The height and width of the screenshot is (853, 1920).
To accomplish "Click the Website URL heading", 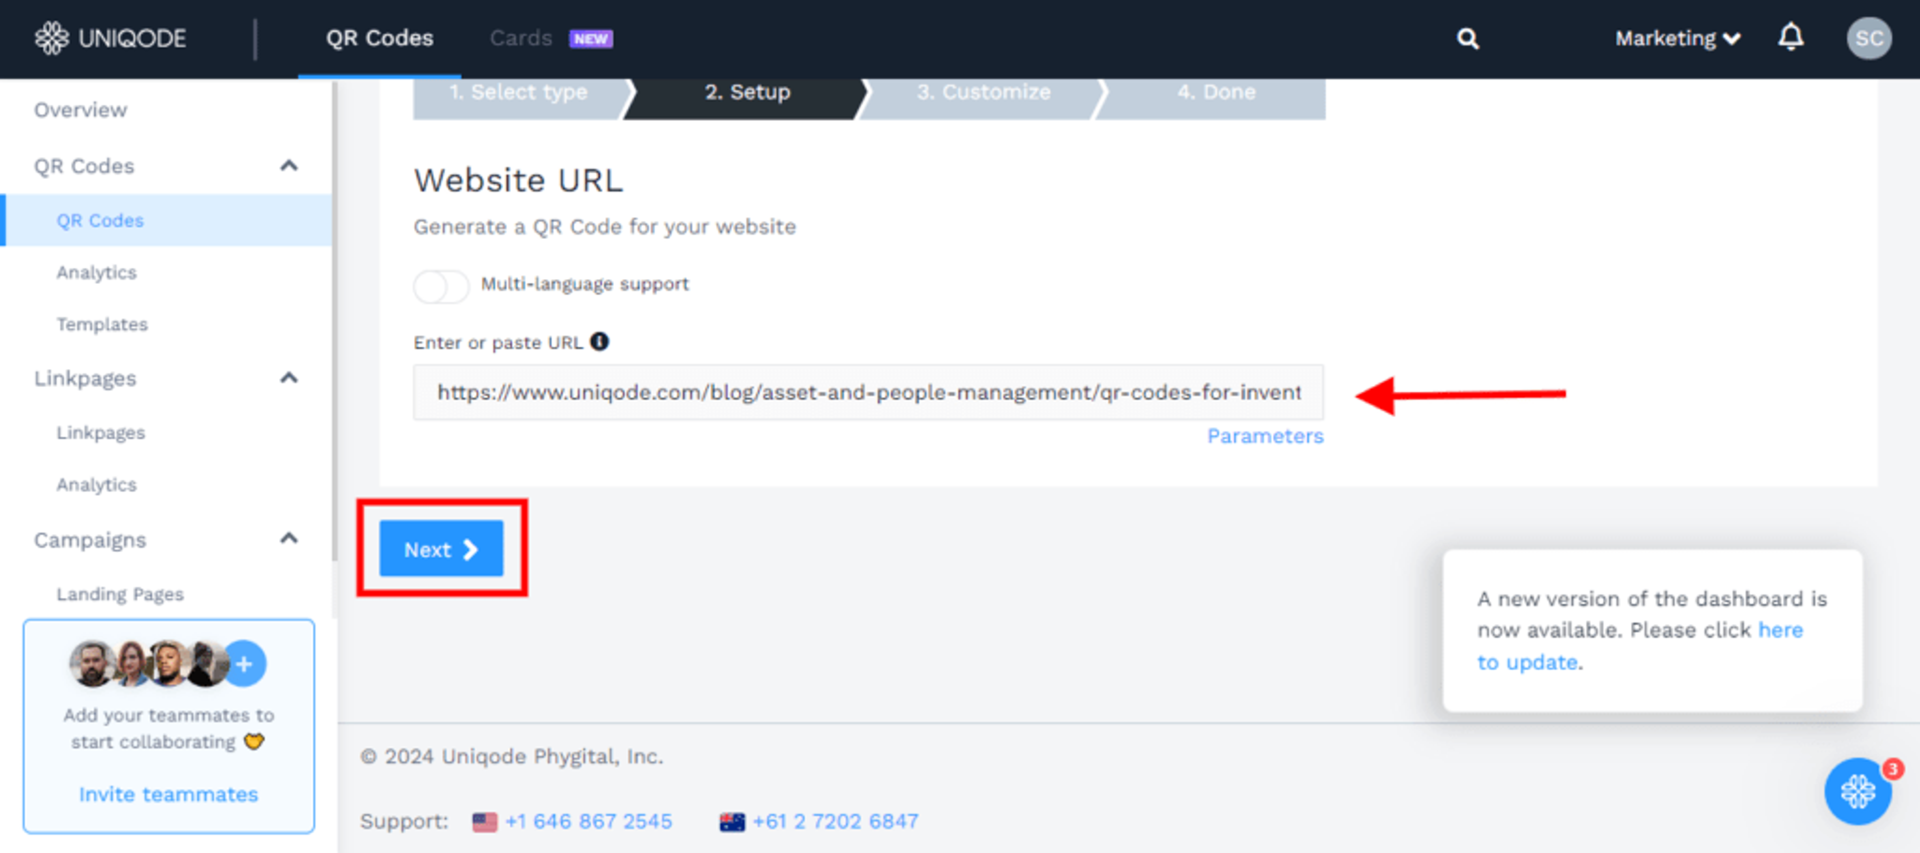I will pos(518,180).
